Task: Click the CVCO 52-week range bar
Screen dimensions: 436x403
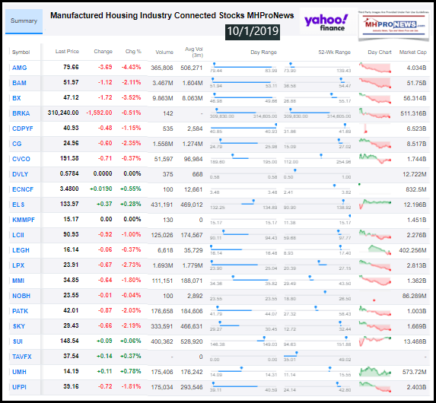Action: pos(317,158)
